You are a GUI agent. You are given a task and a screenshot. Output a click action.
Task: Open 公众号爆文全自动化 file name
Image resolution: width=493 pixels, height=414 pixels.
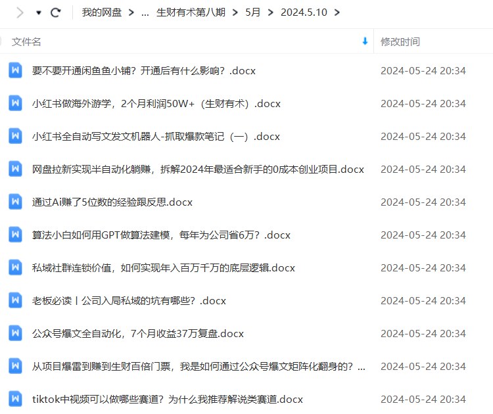point(138,333)
